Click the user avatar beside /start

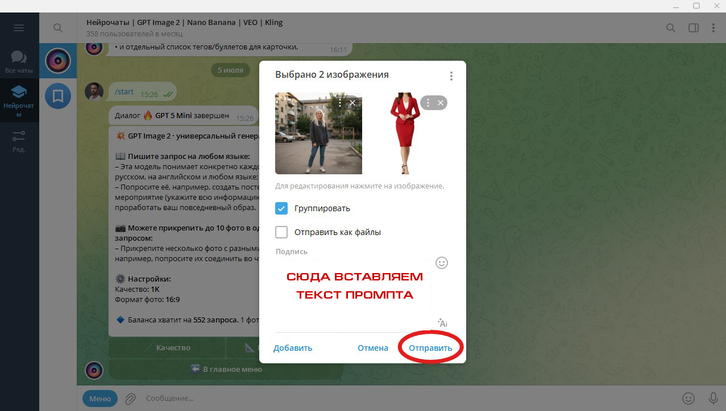point(94,91)
